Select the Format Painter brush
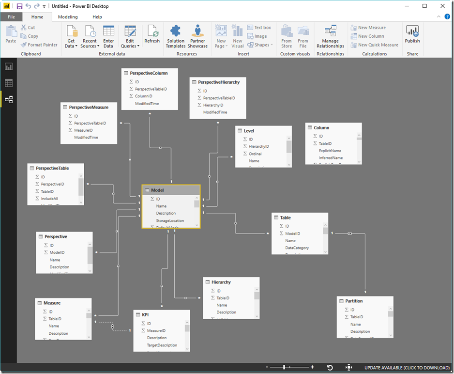454x374 pixels. click(x=24, y=45)
